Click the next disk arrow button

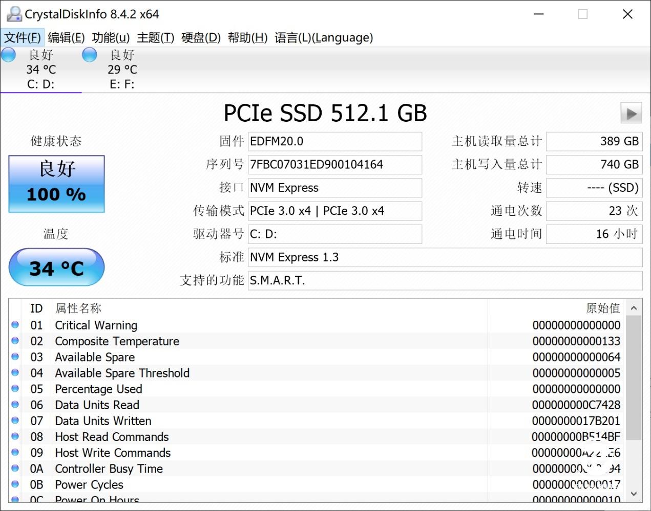(x=631, y=113)
